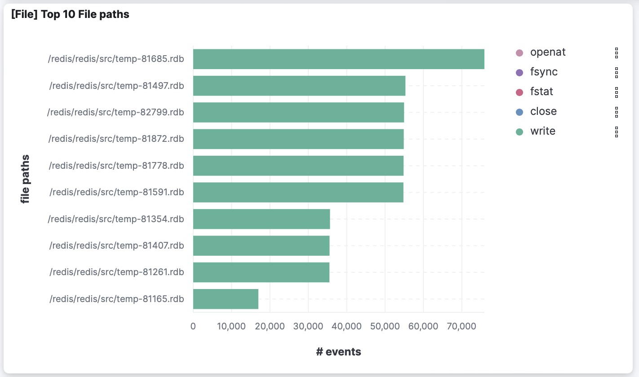639x377 pixels.
Task: Toggle openat series via legend label
Action: click(548, 52)
